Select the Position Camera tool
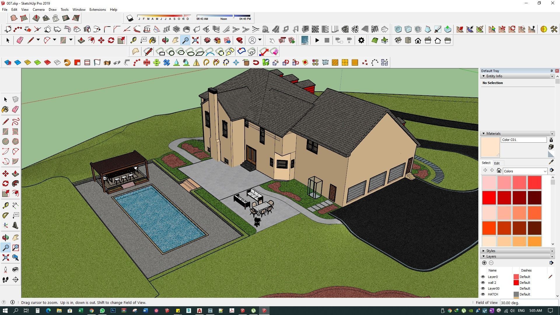 coord(5,269)
